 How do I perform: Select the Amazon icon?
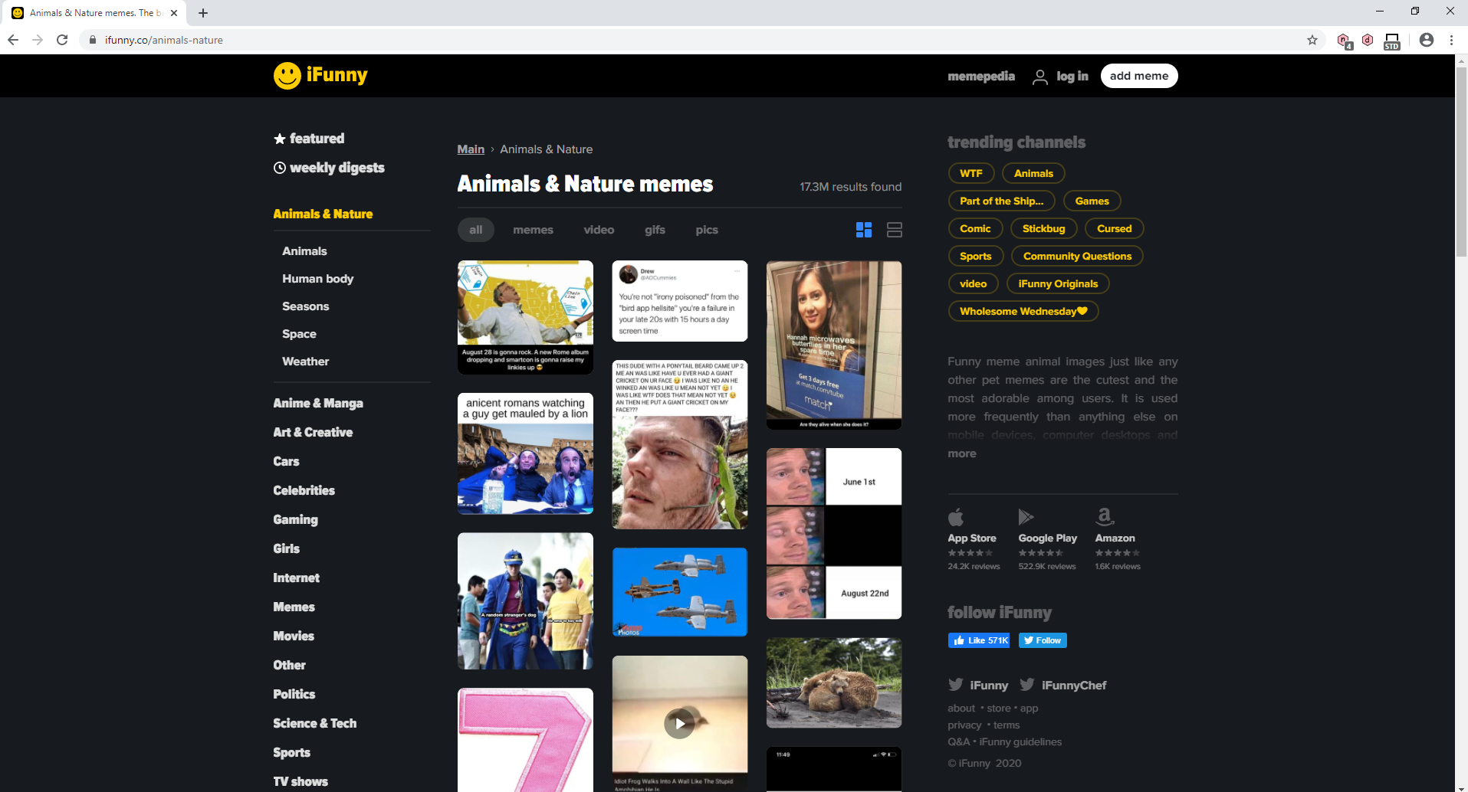point(1104,517)
